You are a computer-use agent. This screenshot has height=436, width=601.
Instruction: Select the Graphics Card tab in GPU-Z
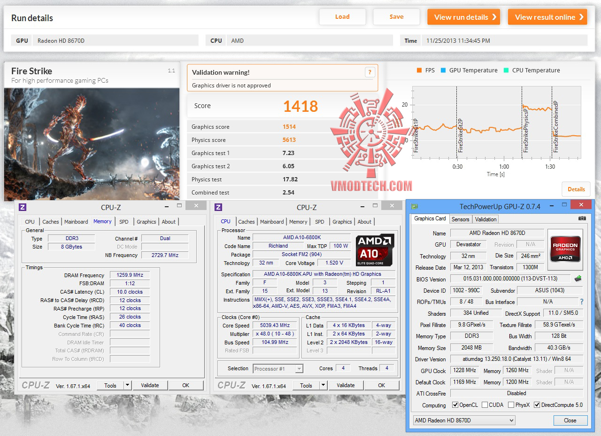coord(430,218)
